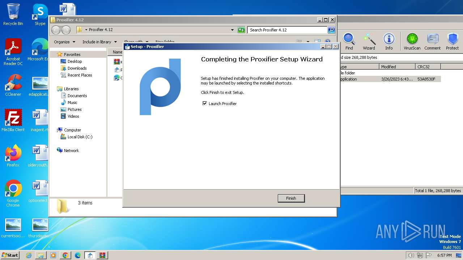Open Desktop in Favorites list
Viewport: 463px width, 260px height.
pos(75,61)
